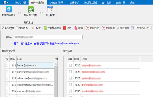The height and width of the screenshot is (97, 153).
Task: Click the scroll-up arrow in the records list
Action: [56, 64]
